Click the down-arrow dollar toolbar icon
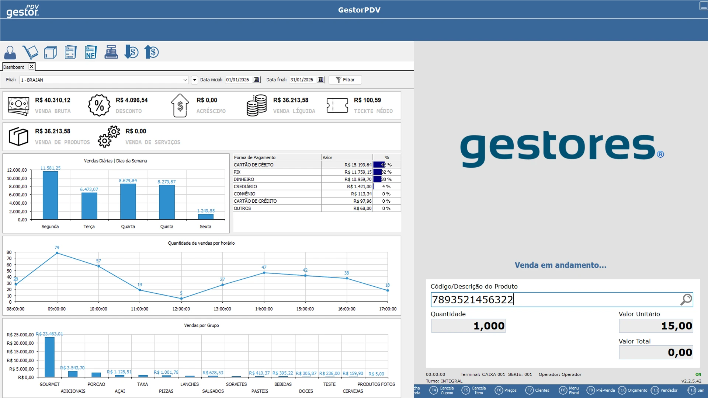The height and width of the screenshot is (398, 708). pos(131,52)
